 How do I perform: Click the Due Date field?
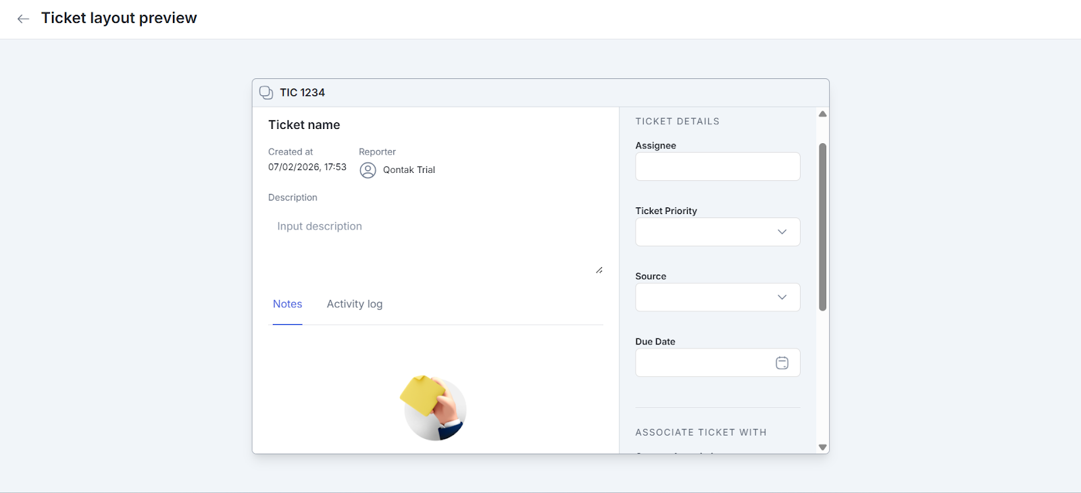tap(703, 363)
